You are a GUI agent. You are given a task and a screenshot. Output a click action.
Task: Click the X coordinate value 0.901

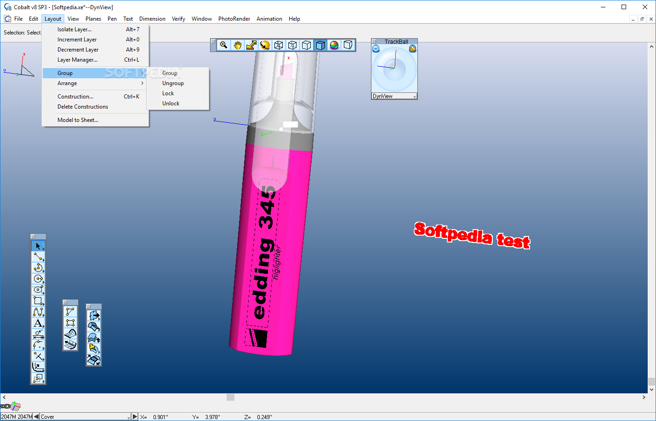[160, 417]
